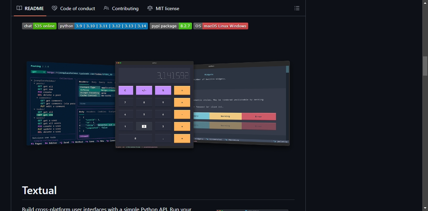428x211 pixels.
Task: Click the python versions badge
Action: tap(103, 26)
